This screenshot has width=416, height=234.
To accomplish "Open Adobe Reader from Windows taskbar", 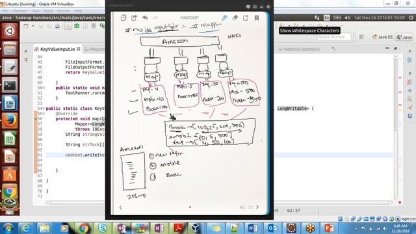I will click(x=177, y=228).
